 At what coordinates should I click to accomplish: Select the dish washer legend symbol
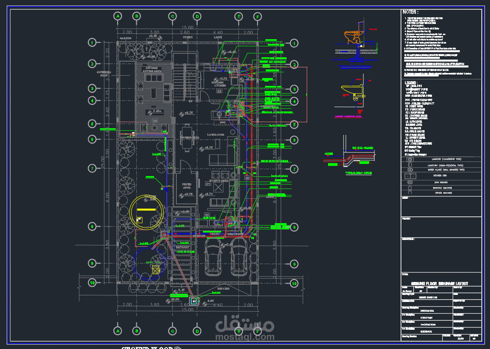(x=410, y=182)
